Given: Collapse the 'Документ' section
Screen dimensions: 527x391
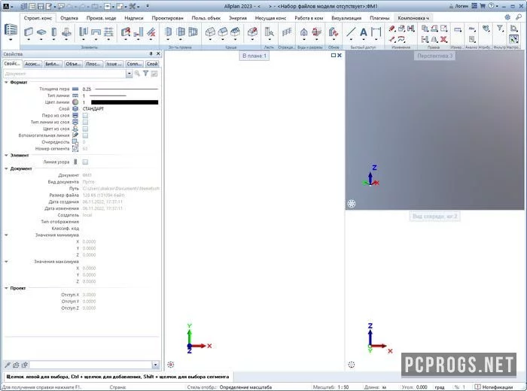Looking at the screenshot, I should [x=6, y=169].
